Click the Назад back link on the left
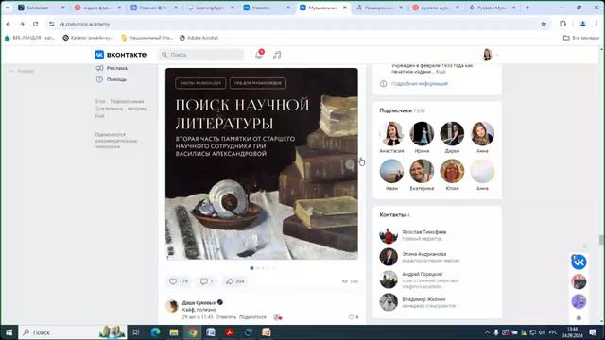Viewport: 605px width, 340px height. click(x=22, y=71)
